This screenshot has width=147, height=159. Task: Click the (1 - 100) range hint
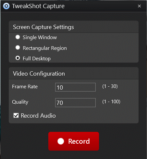click(x=111, y=102)
